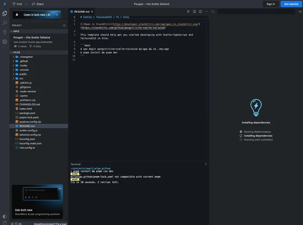Screen dimensions: 303x225
Task: Click the markdown preview icon in editor toolbar
Action: tap(194, 11)
